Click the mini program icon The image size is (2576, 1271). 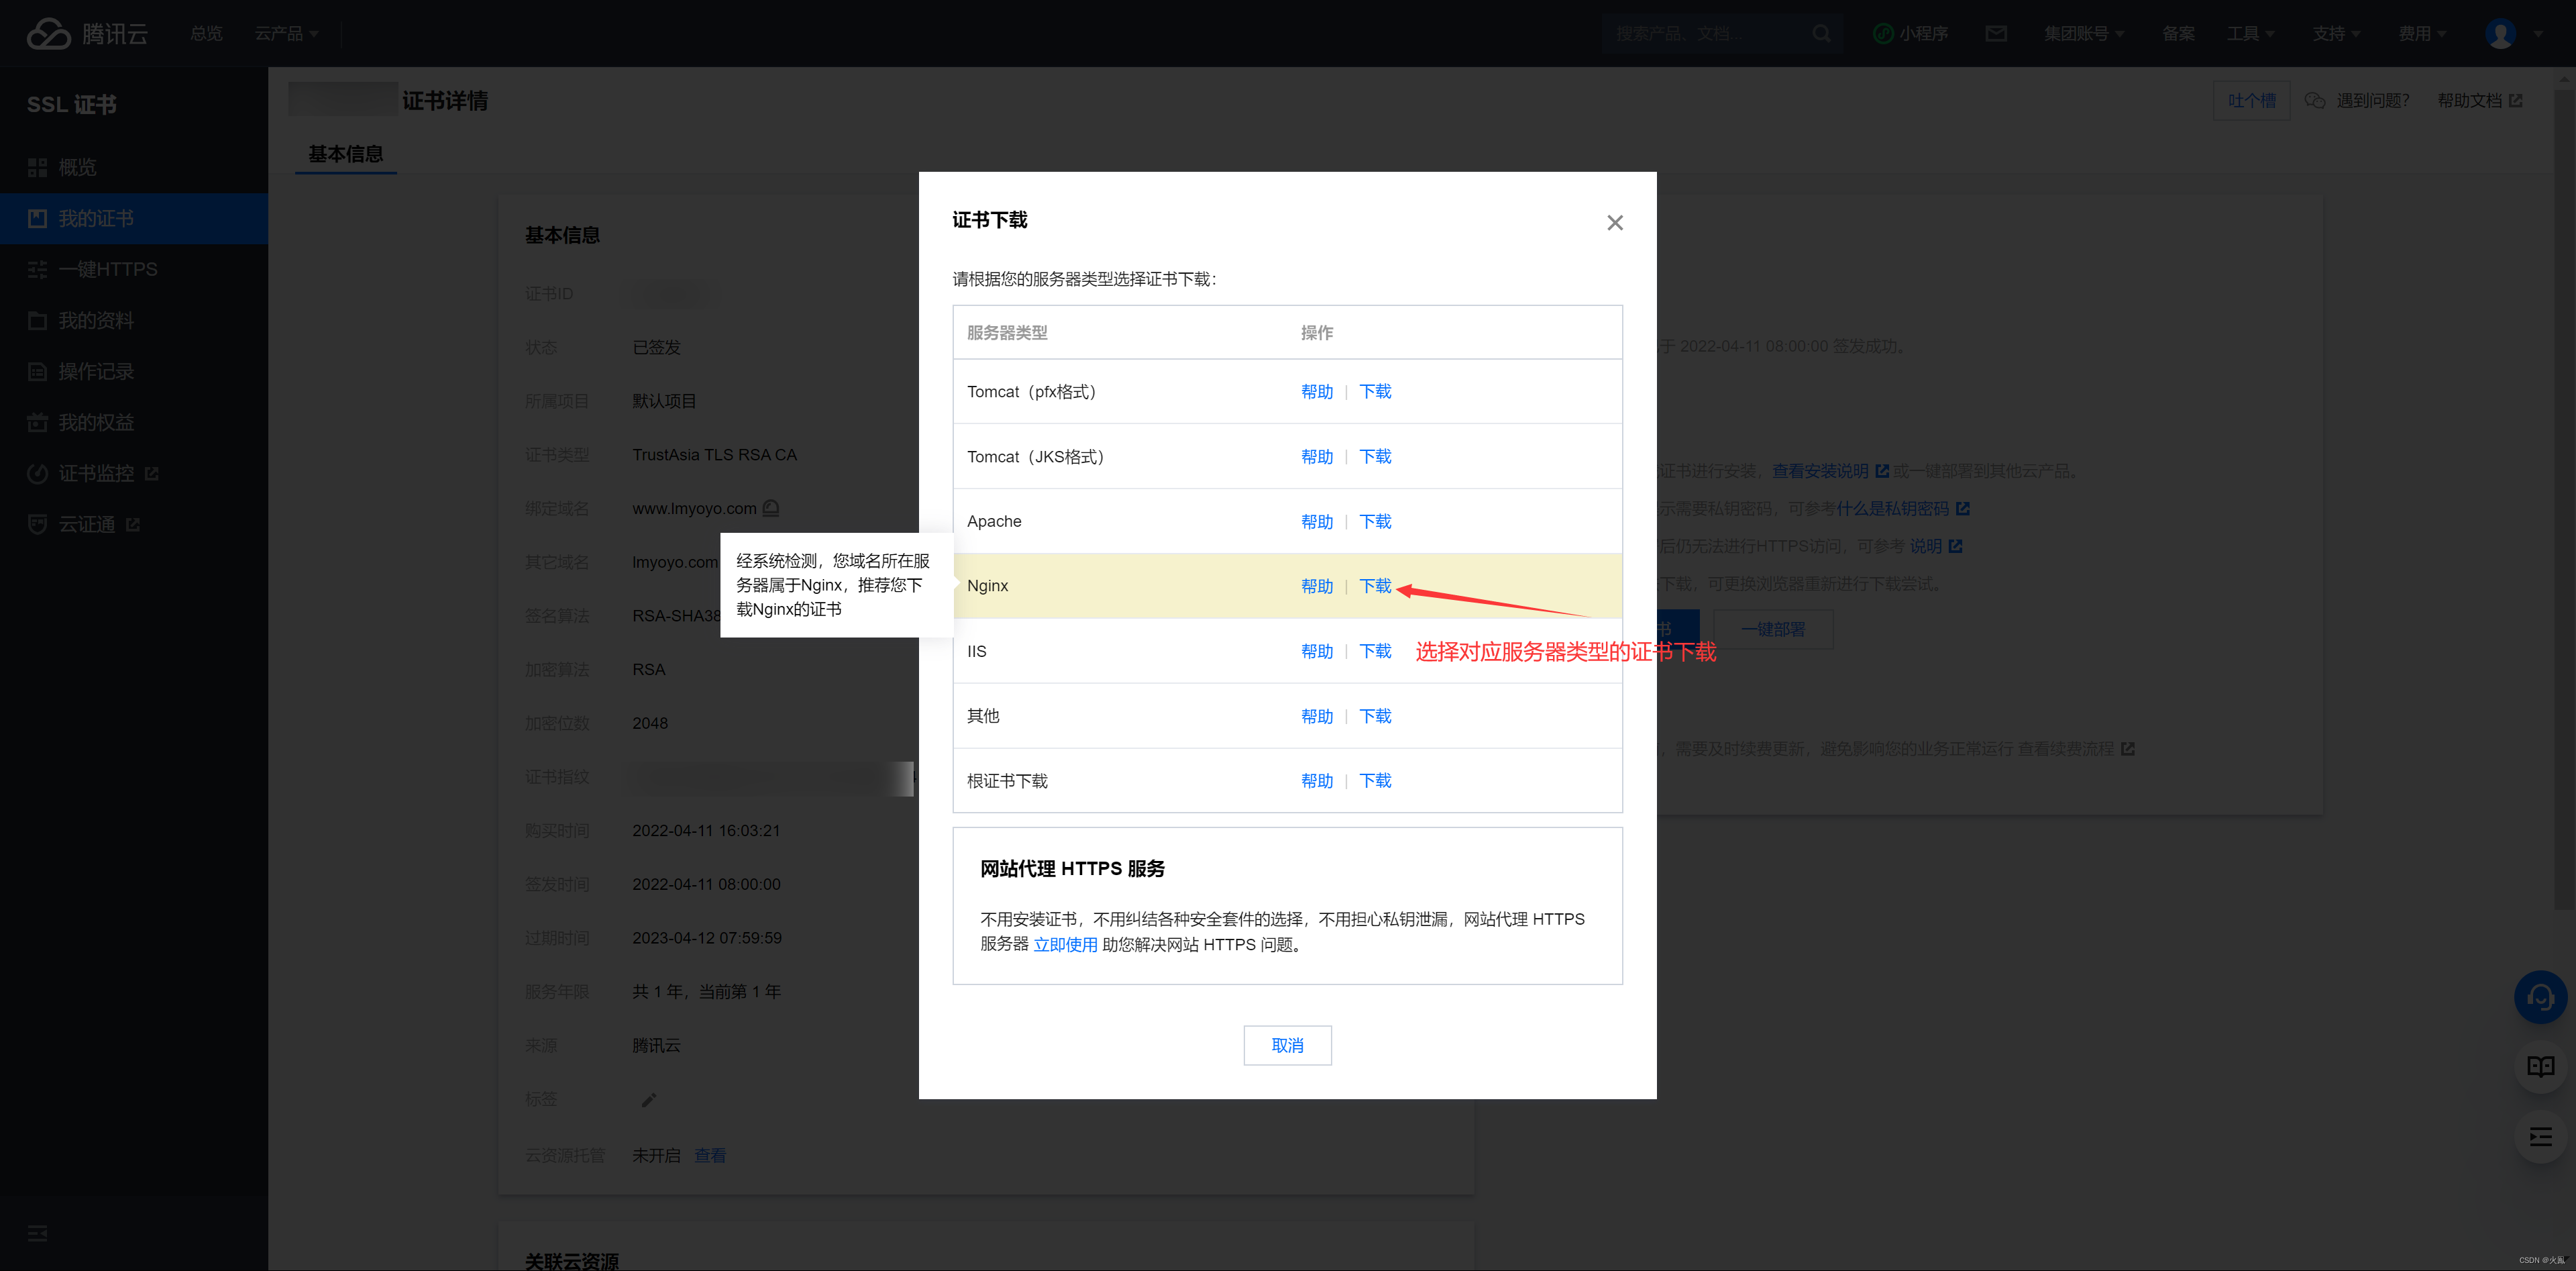[1883, 33]
